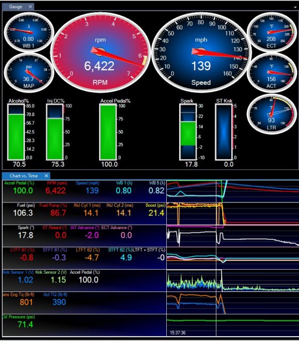299x341 pixels.
Task: Click the ECT temperature gauge
Action: (x=272, y=32)
